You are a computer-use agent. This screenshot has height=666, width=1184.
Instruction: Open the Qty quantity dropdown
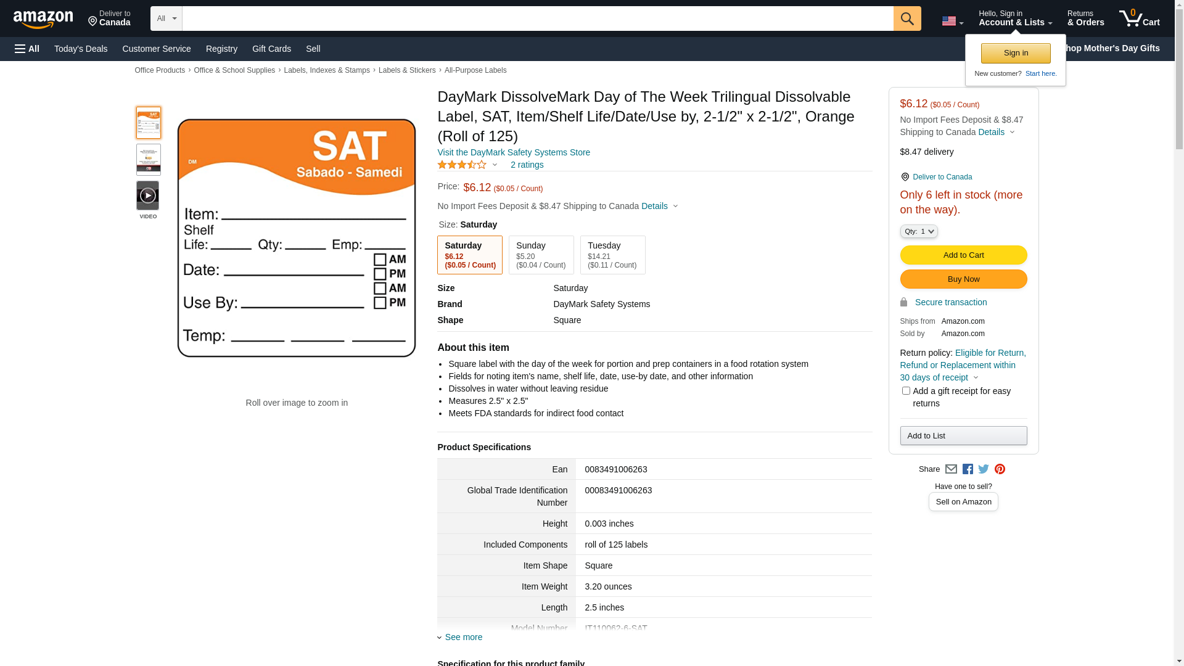coord(918,231)
